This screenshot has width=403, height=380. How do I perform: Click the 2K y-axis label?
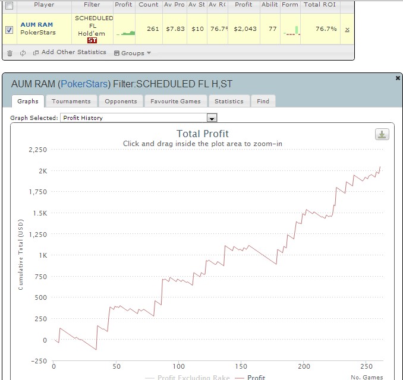(43, 171)
